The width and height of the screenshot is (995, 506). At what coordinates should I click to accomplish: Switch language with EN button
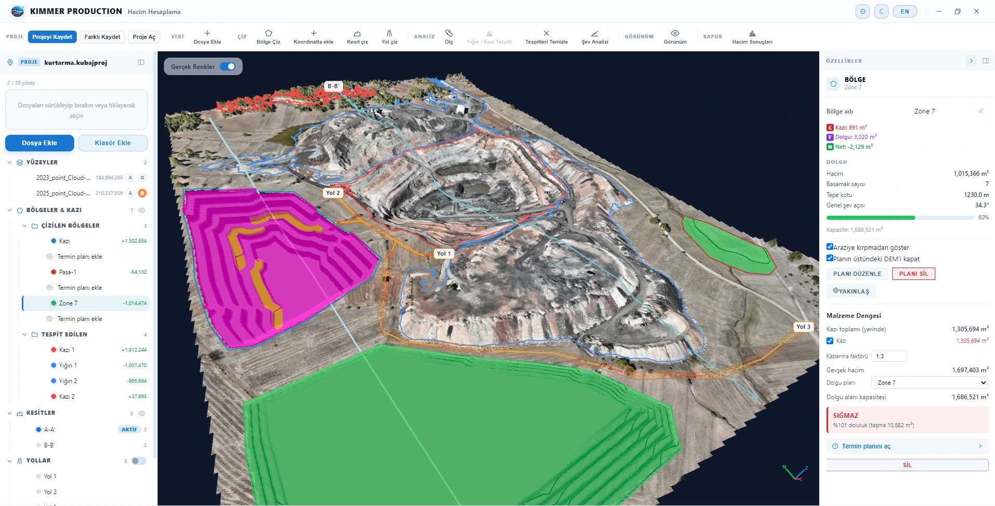(x=905, y=11)
